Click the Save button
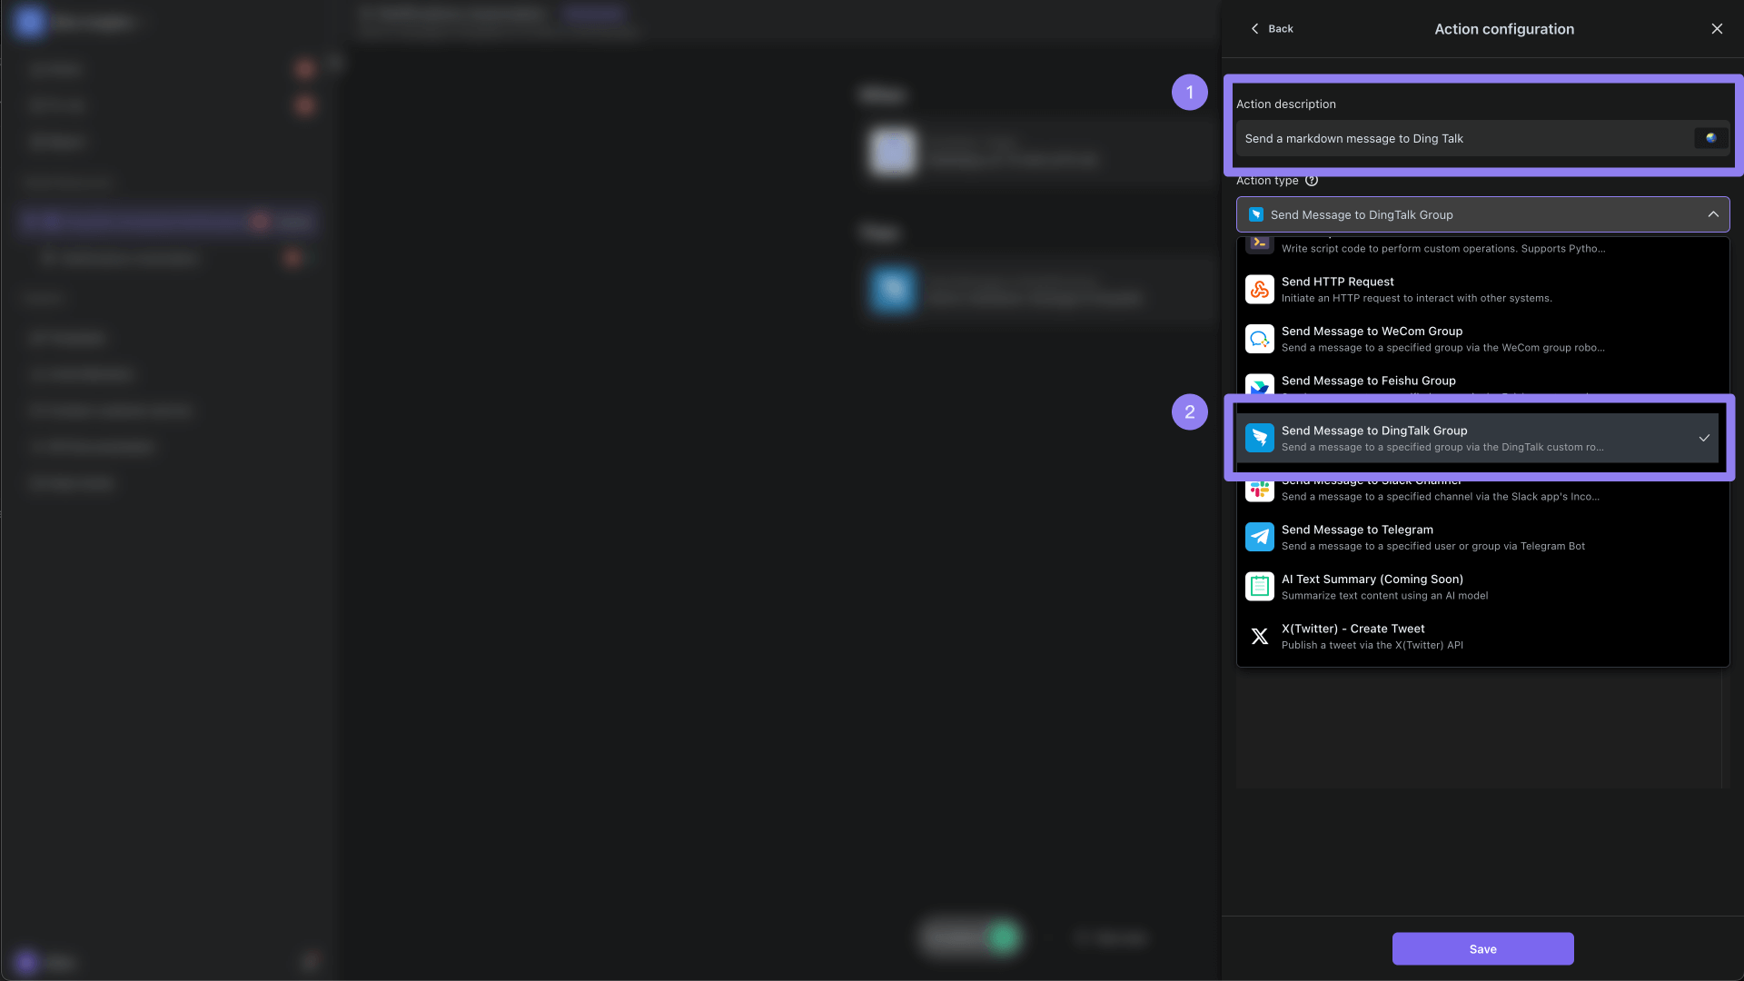This screenshot has height=981, width=1744. [1483, 948]
